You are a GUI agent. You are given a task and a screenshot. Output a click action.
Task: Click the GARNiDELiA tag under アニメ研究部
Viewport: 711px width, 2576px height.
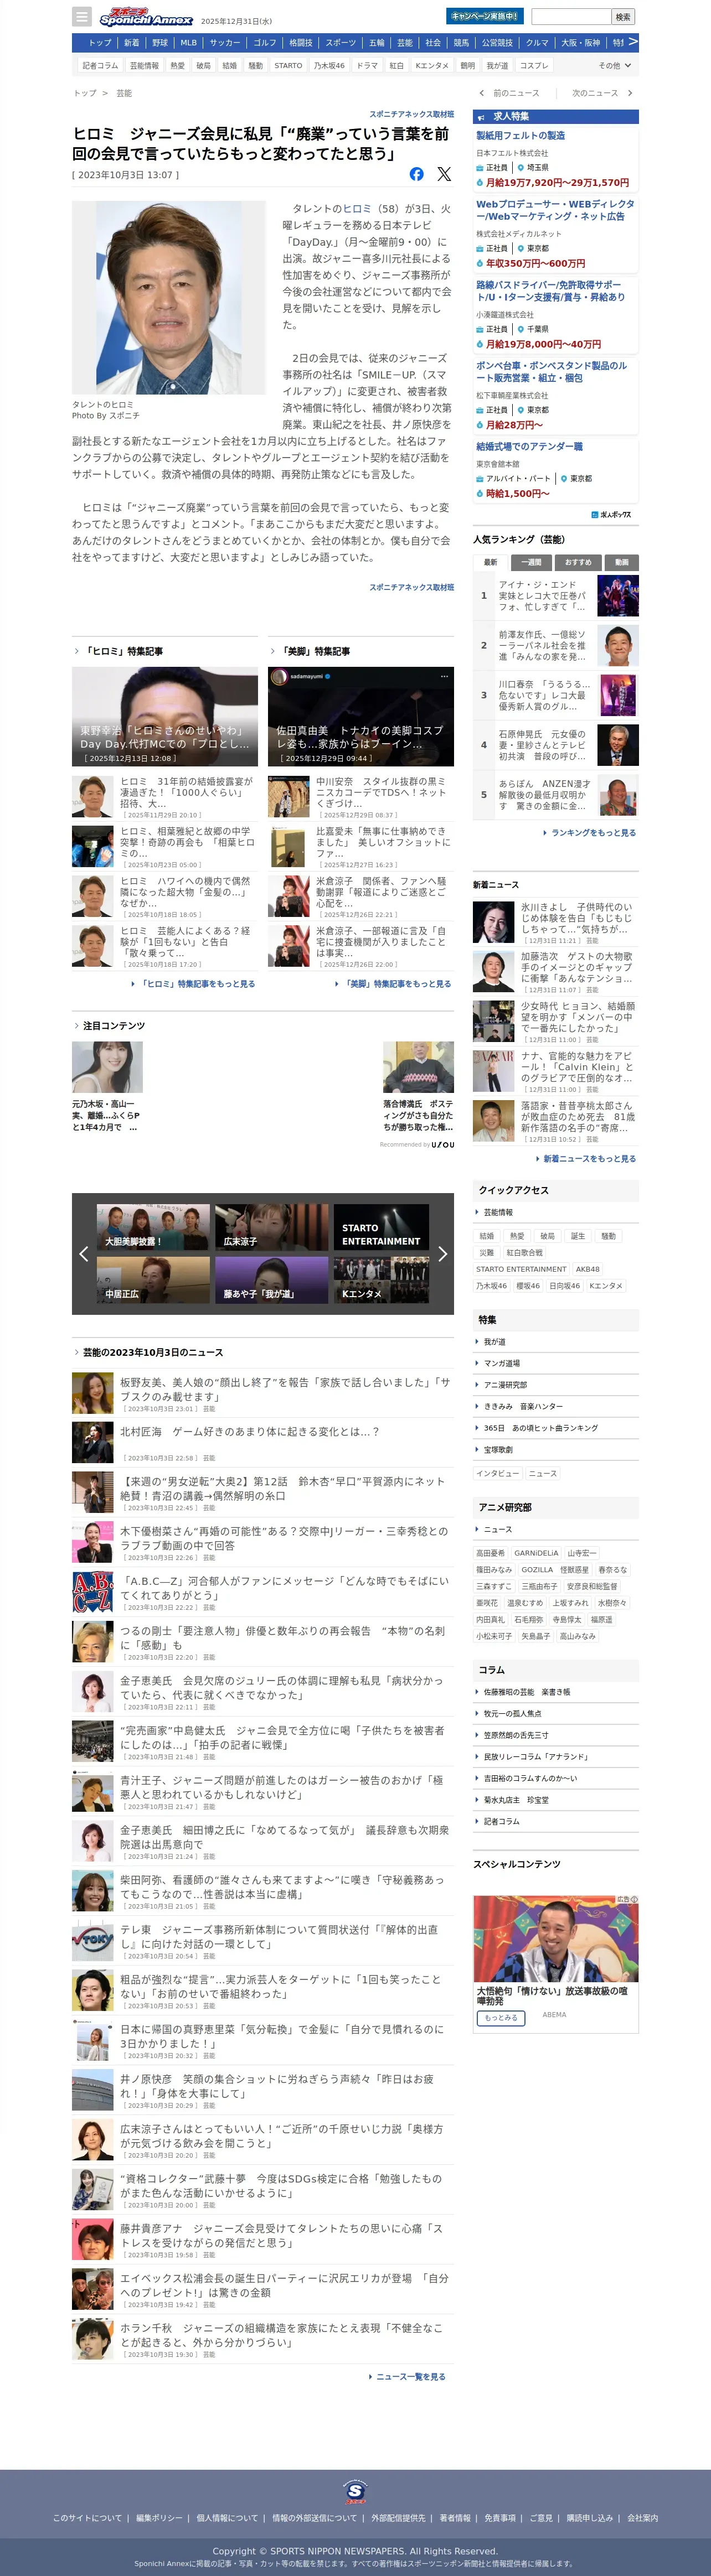536,1553
